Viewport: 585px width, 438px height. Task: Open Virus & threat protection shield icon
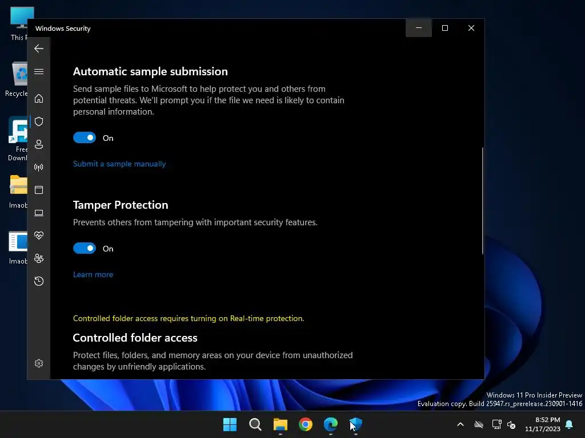point(39,121)
